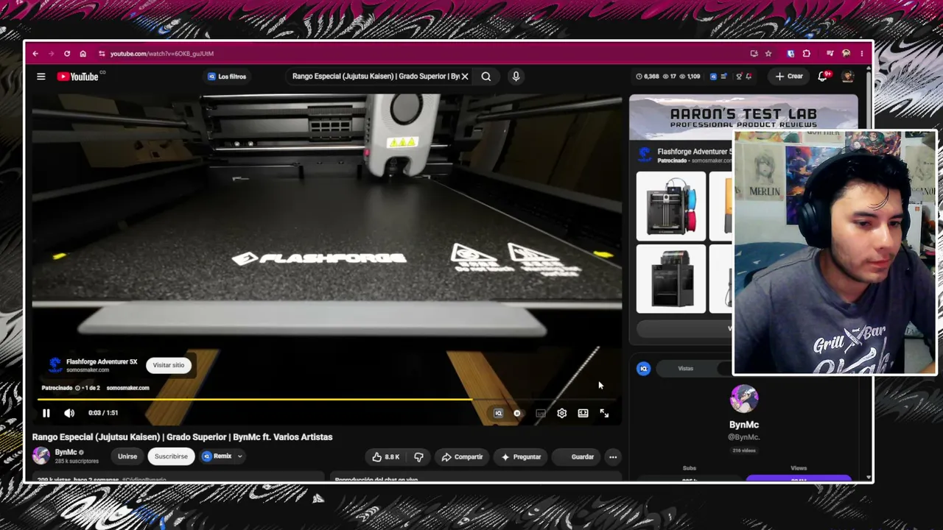This screenshot has width=943, height=530.
Task: Open the Flashforge Adventurer 5X ad link on video
Action: tap(102, 362)
